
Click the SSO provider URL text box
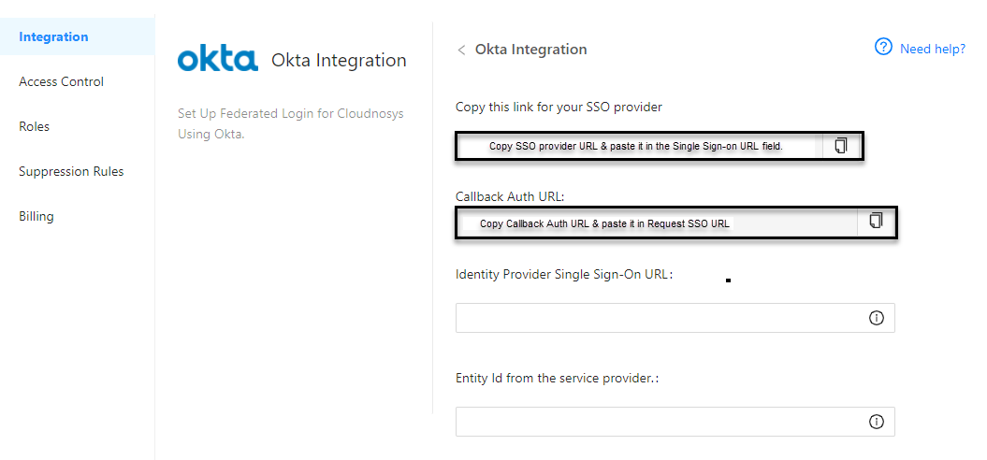pyautogui.click(x=639, y=146)
